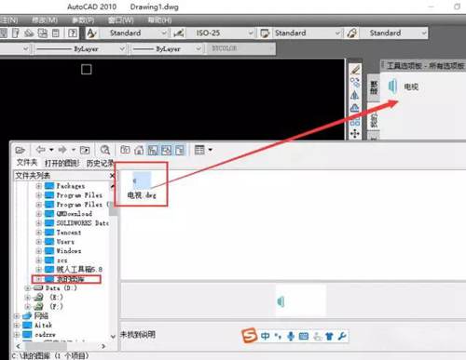The image size is (466, 360).
Task: Switch to the 历史记录 tab
Action: 100,163
